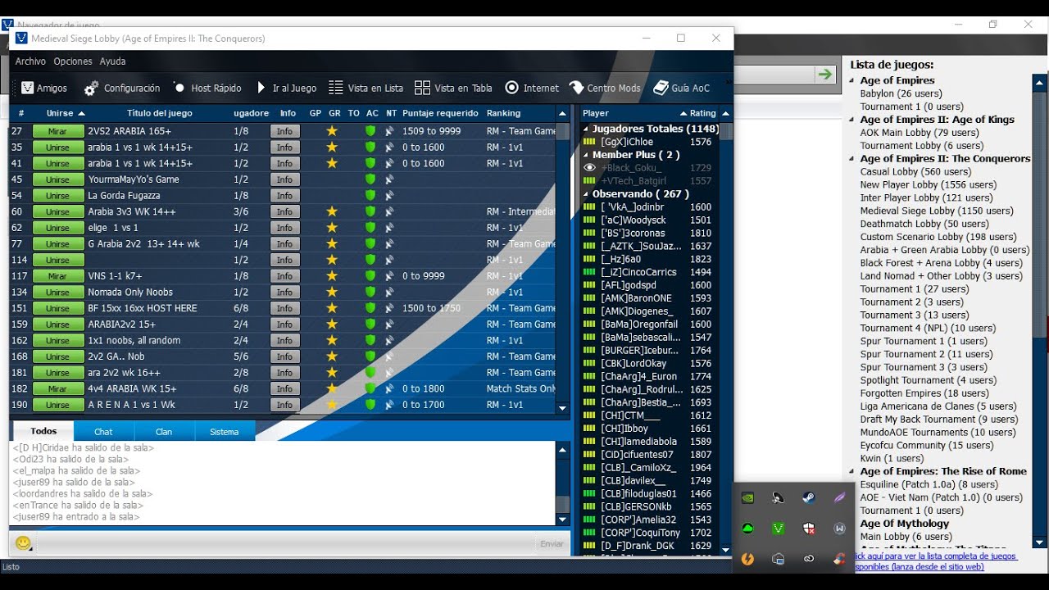Collapse Age of Empires II: The Conquerors
This screenshot has height=590, width=1049.
click(852, 159)
